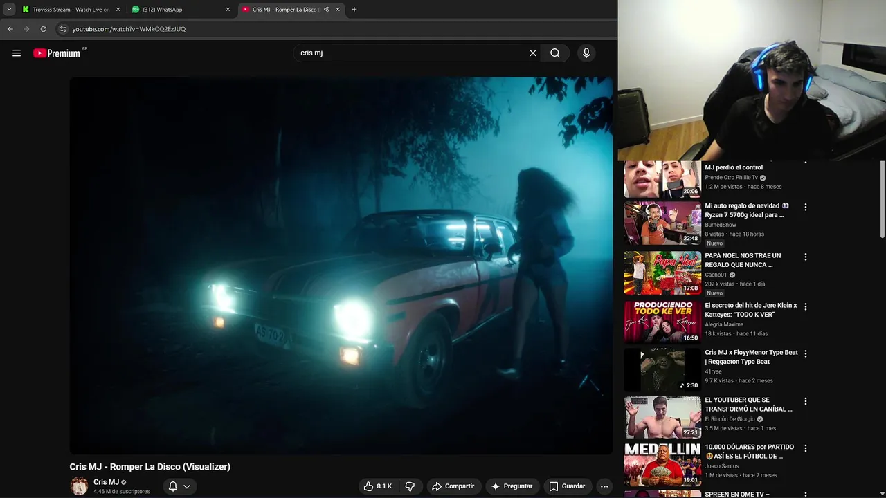Click the page vertical scrollbar

(x=882, y=200)
